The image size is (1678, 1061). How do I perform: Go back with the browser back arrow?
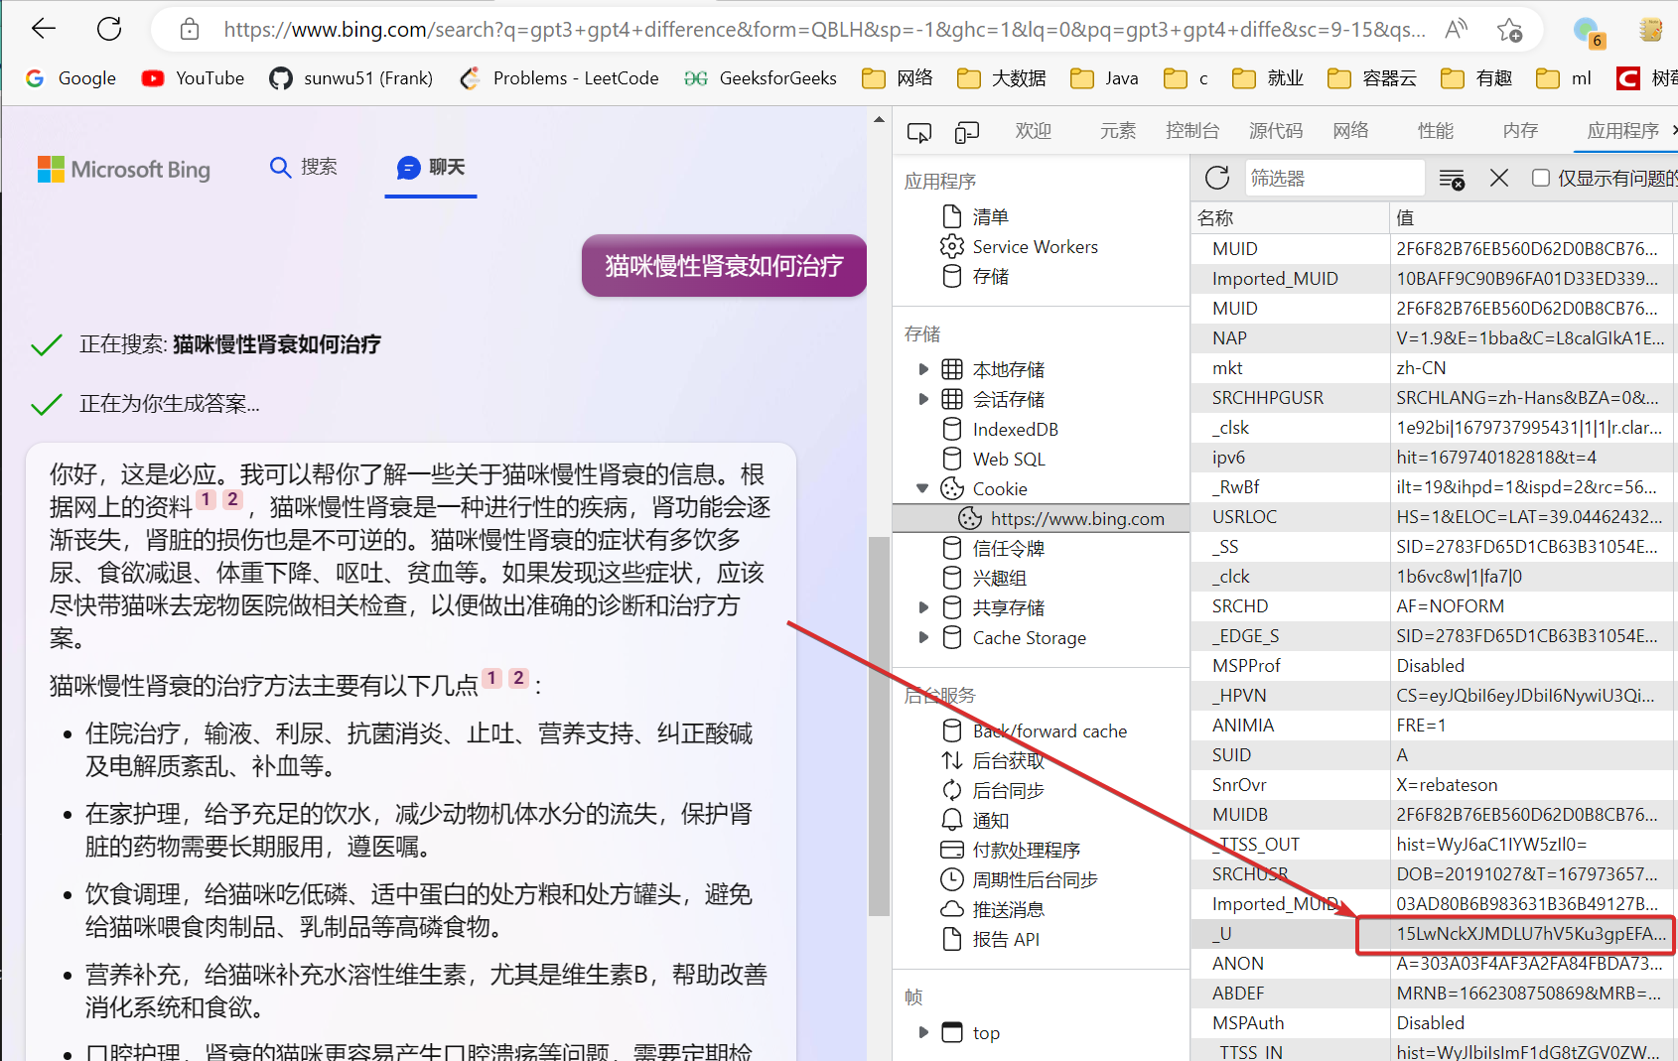[44, 29]
